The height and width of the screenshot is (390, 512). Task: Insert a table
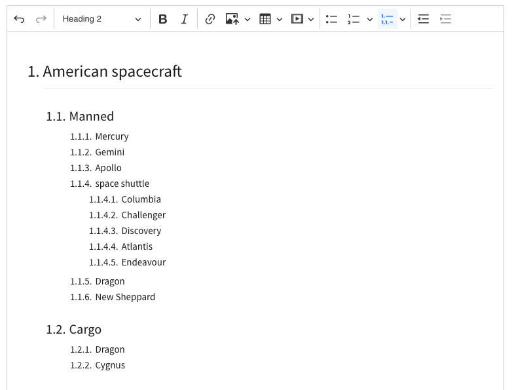pos(265,19)
